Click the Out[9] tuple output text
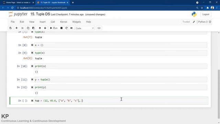 pyautogui.click(x=38, y=58)
